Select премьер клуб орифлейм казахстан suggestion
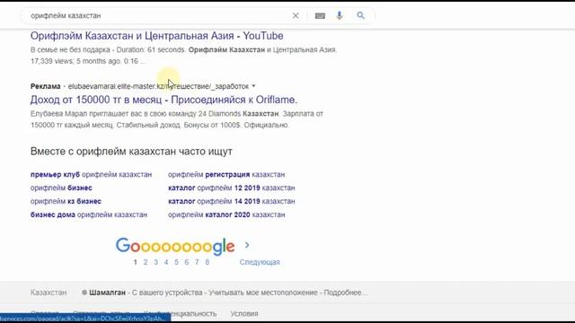Image resolution: width=575 pixels, height=323 pixels. pos(91,175)
